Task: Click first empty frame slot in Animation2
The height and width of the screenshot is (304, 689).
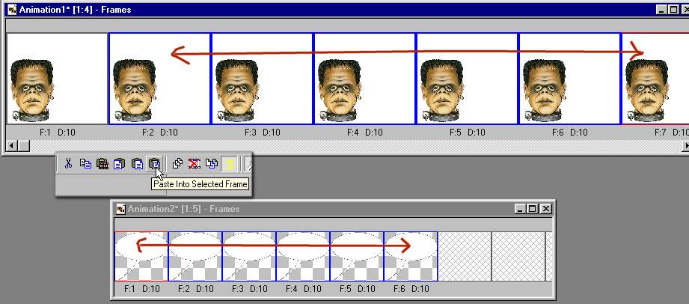Action: (x=464, y=255)
